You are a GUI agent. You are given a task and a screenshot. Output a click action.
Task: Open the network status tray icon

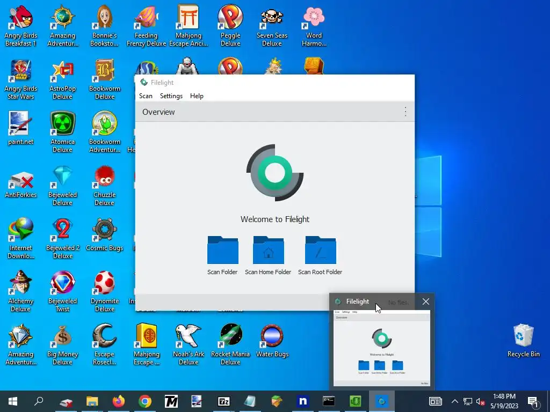pyautogui.click(x=468, y=401)
